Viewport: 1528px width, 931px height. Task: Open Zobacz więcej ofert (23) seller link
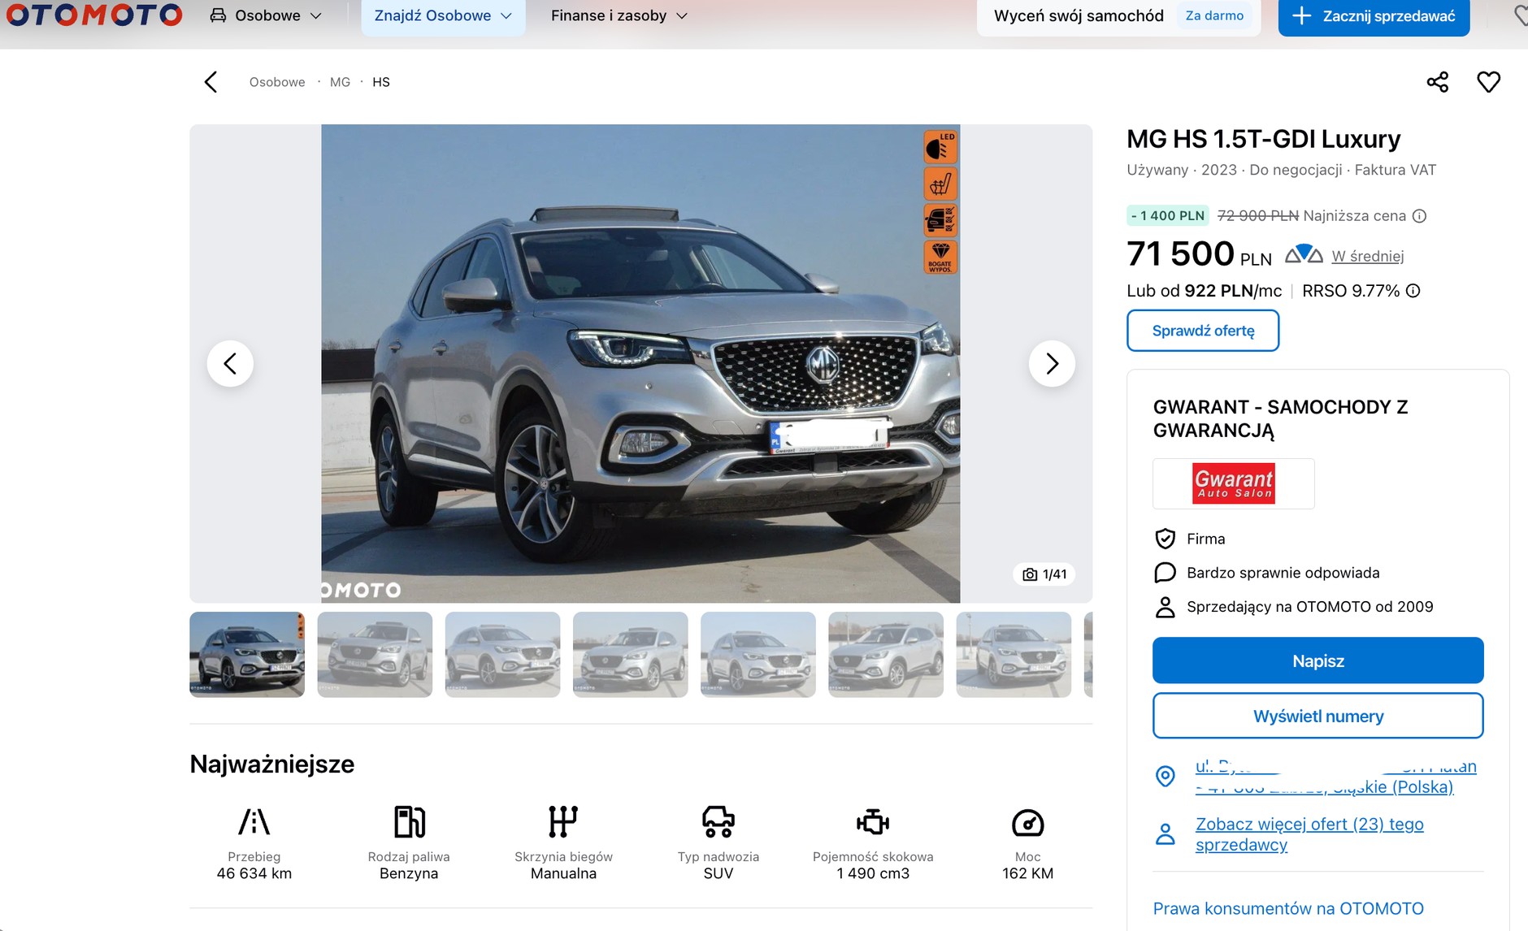pos(1309,834)
